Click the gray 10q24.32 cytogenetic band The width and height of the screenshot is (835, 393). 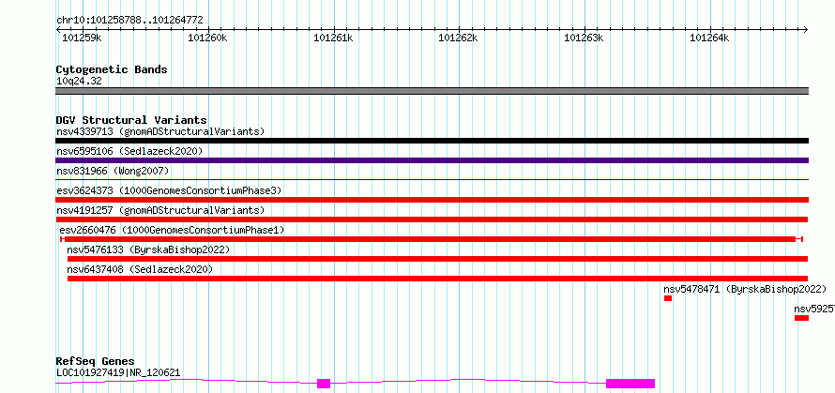click(432, 91)
